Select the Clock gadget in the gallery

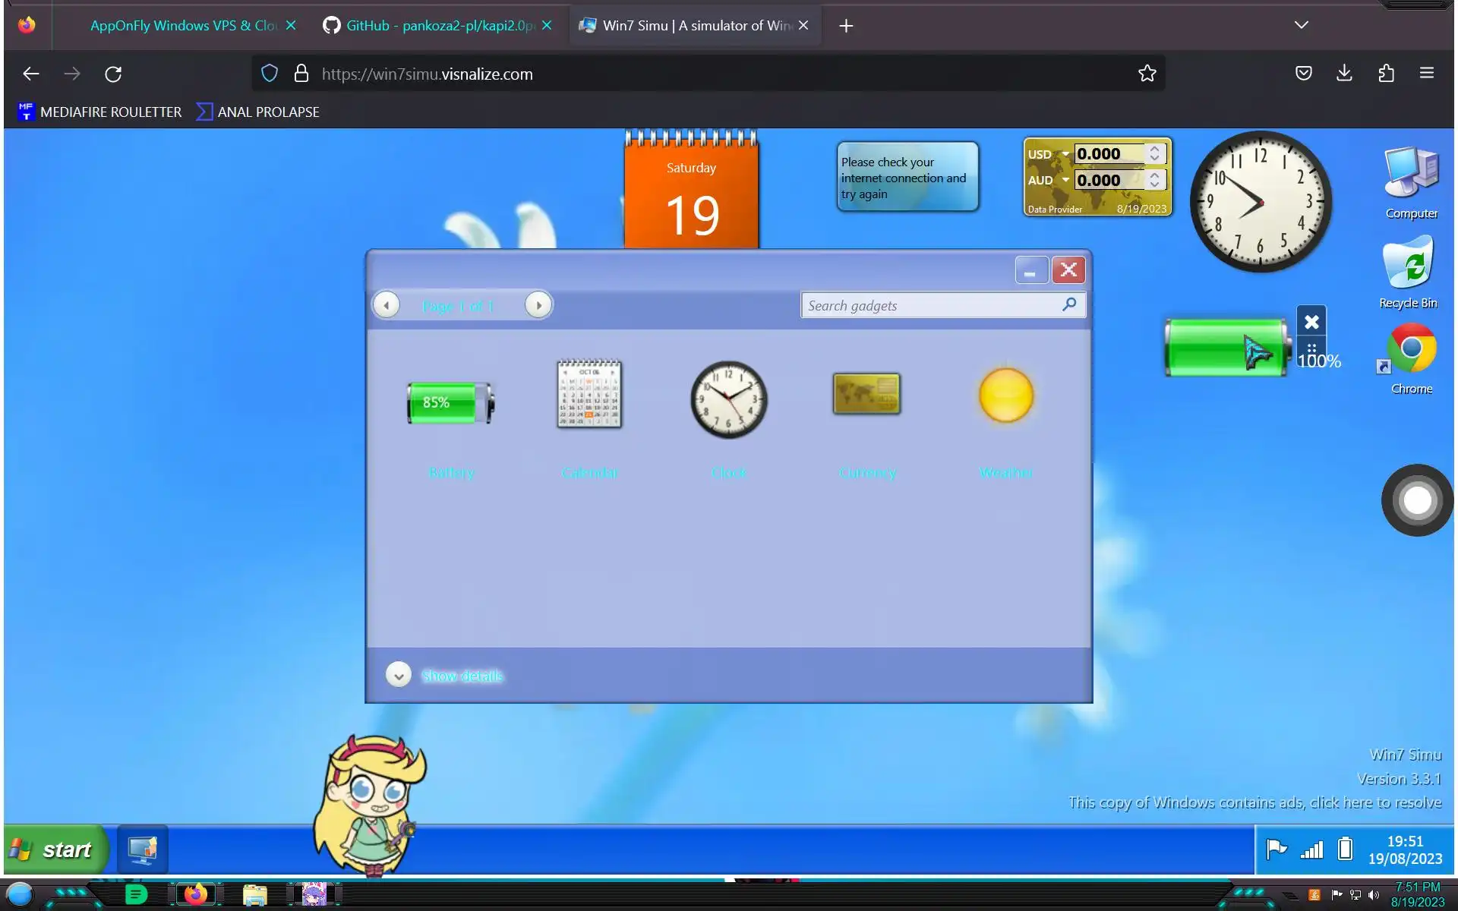pyautogui.click(x=728, y=399)
